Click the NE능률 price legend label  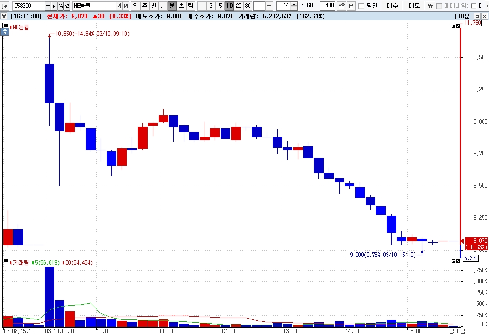click(x=21, y=28)
